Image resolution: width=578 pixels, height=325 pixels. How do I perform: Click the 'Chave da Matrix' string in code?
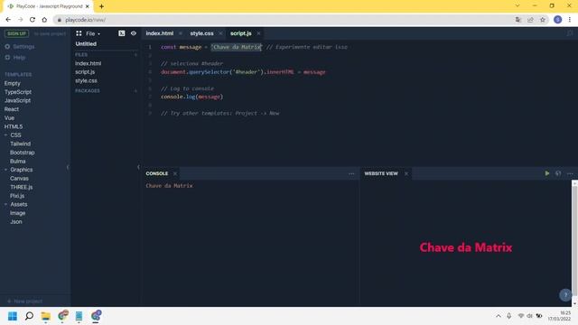click(237, 47)
